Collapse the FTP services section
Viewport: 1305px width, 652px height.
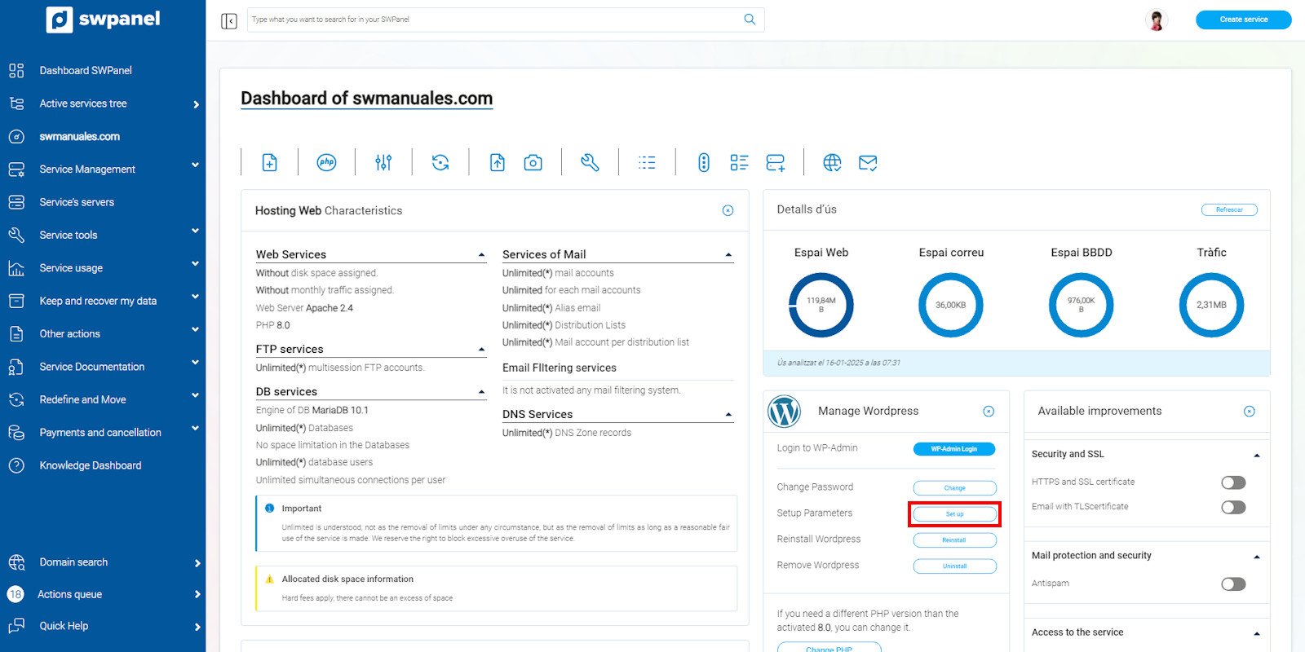pos(482,350)
